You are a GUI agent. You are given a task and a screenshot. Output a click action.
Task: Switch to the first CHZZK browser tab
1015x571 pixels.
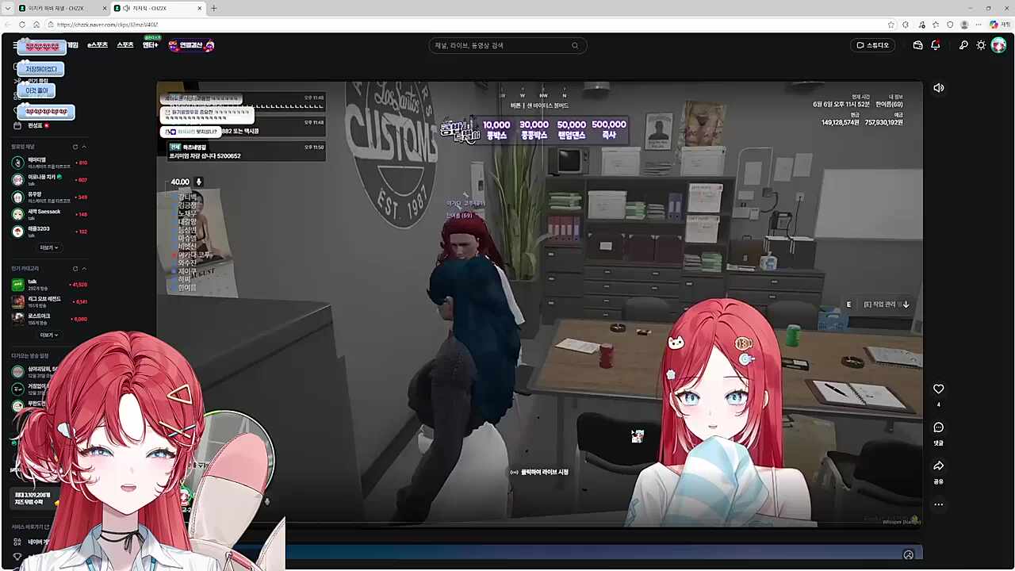point(56,8)
